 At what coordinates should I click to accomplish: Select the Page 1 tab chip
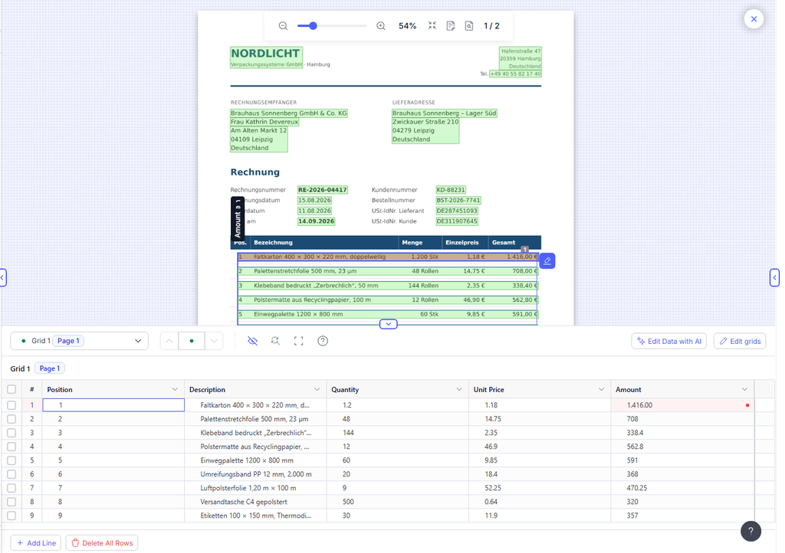point(50,368)
